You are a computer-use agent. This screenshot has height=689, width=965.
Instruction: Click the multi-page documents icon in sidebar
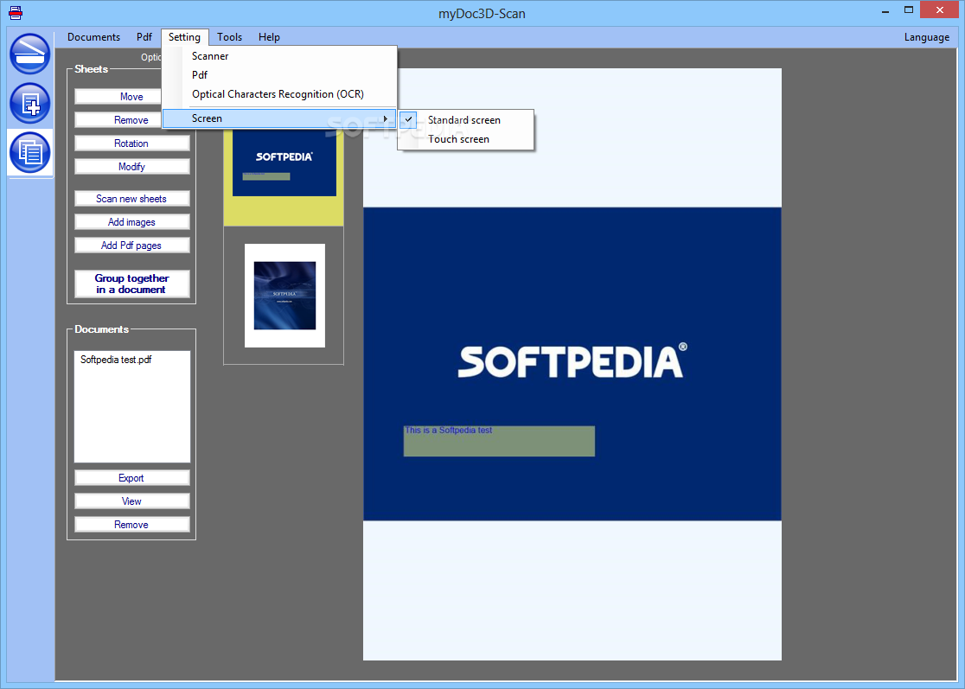point(29,152)
